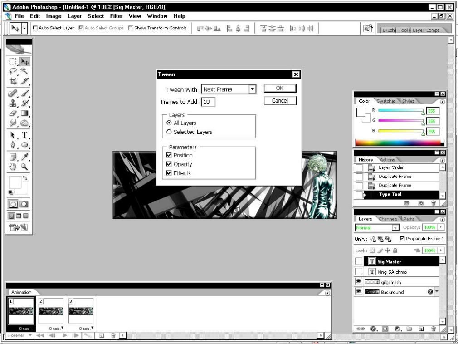Select the Gradient tool

click(x=24, y=113)
